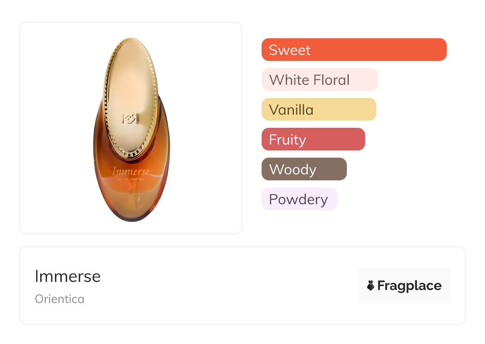
Task: Select the Sweet accord bar
Action: pyautogui.click(x=354, y=50)
